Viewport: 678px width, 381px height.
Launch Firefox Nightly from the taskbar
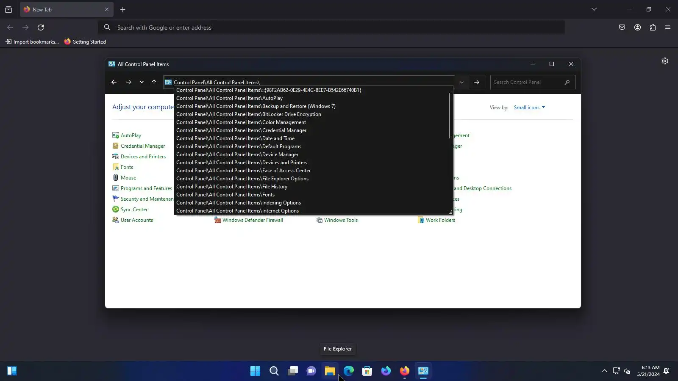coord(386,371)
